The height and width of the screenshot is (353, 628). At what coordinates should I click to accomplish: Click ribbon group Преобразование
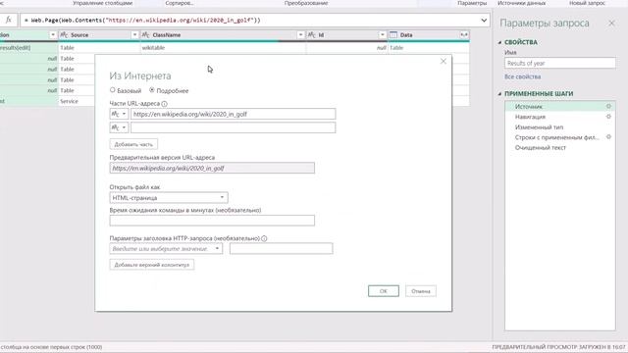pos(306,3)
